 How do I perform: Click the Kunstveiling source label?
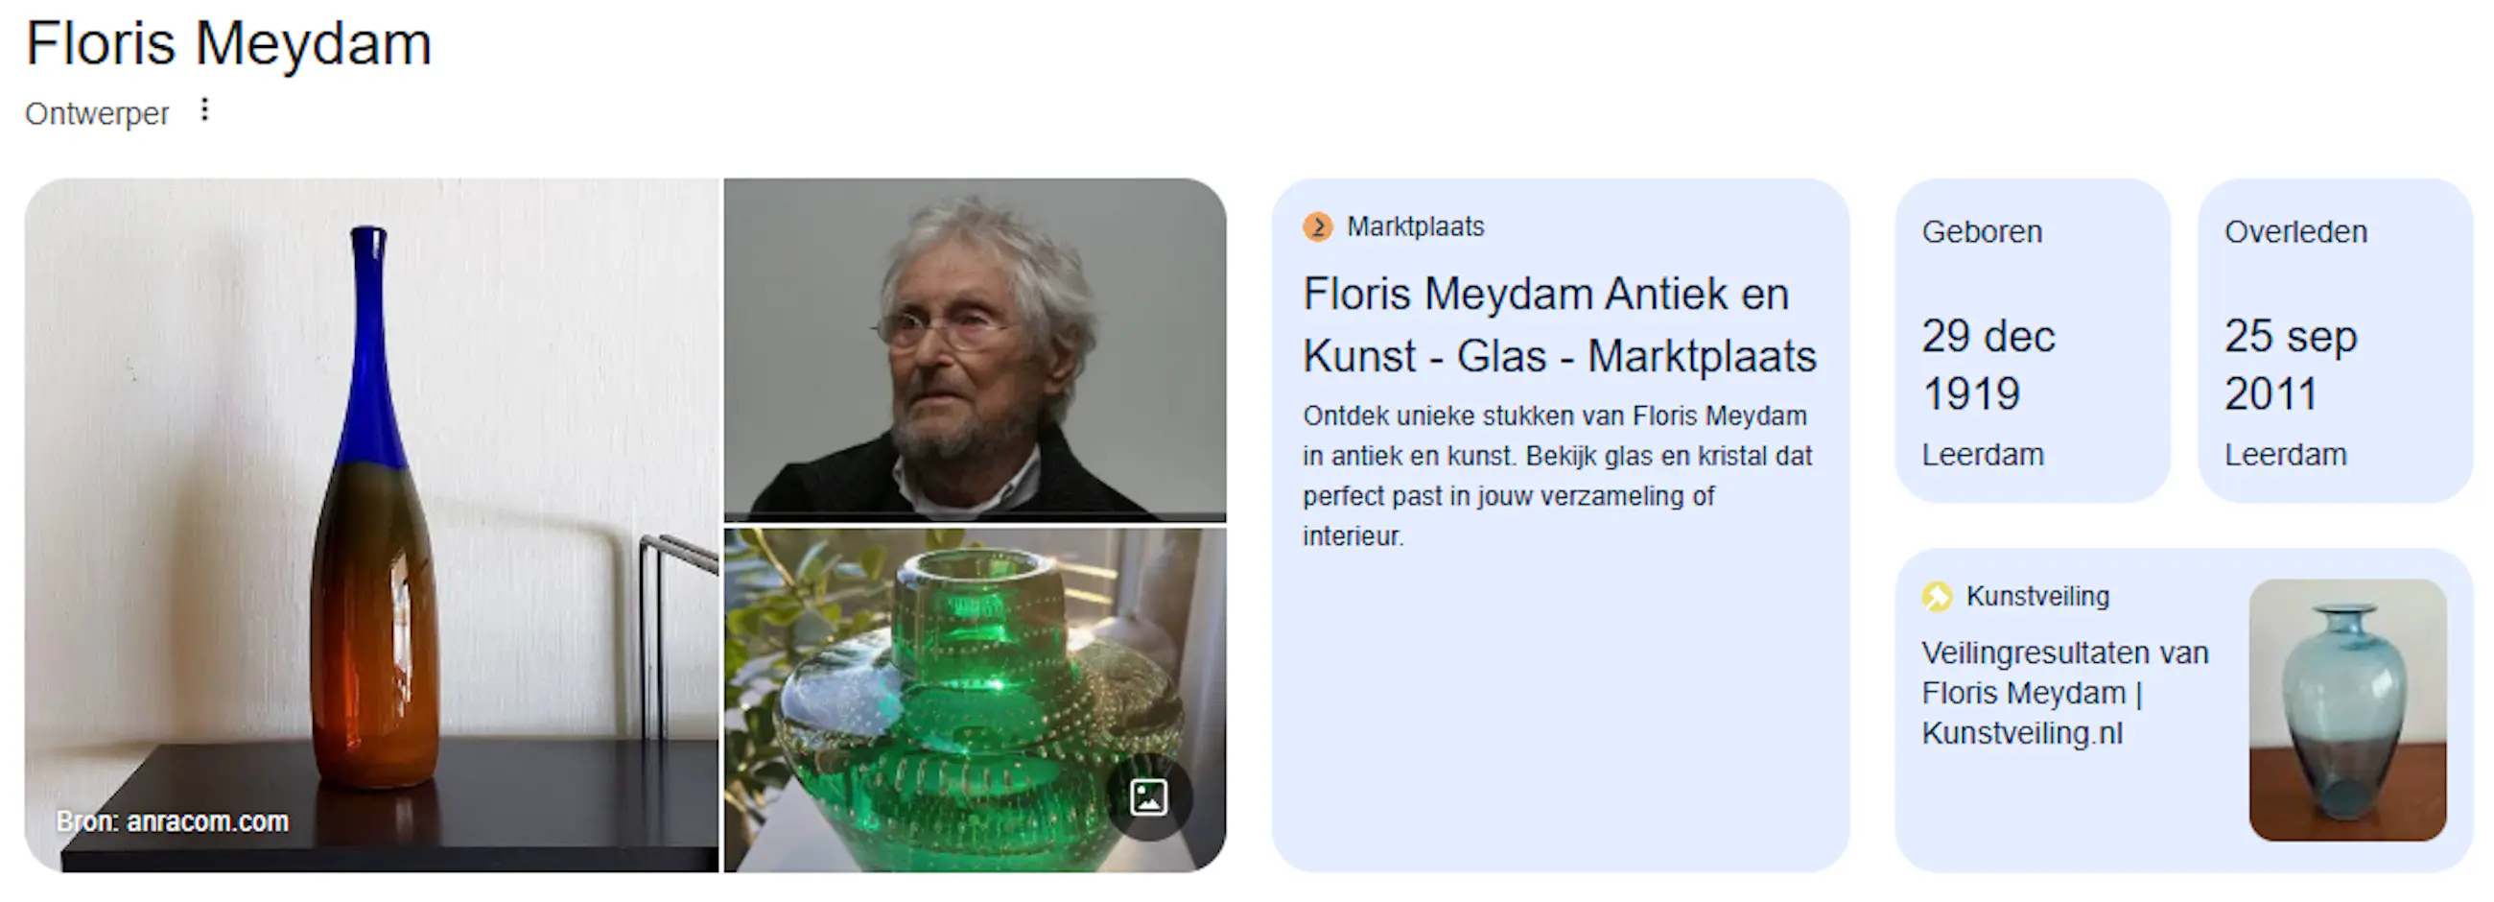(2038, 596)
